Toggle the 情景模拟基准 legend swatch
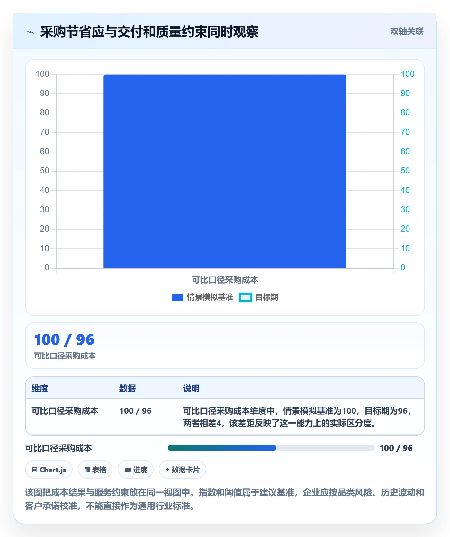The width and height of the screenshot is (450, 537). point(177,297)
